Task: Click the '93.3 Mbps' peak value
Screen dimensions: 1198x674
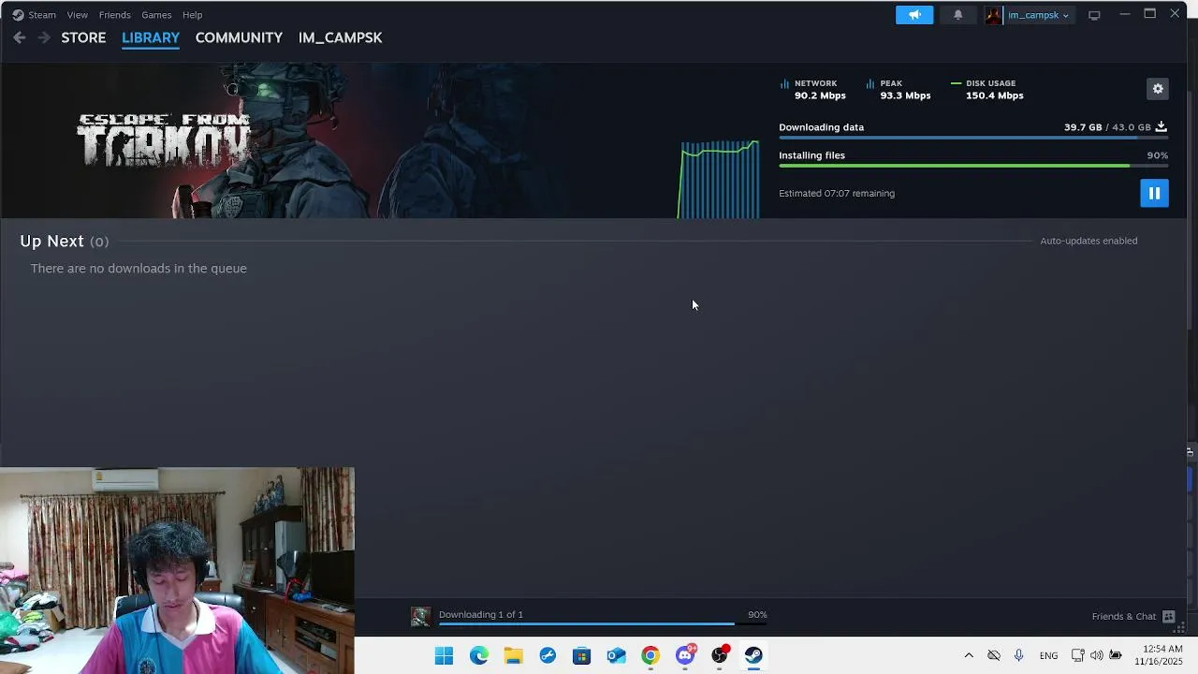Action: point(905,95)
